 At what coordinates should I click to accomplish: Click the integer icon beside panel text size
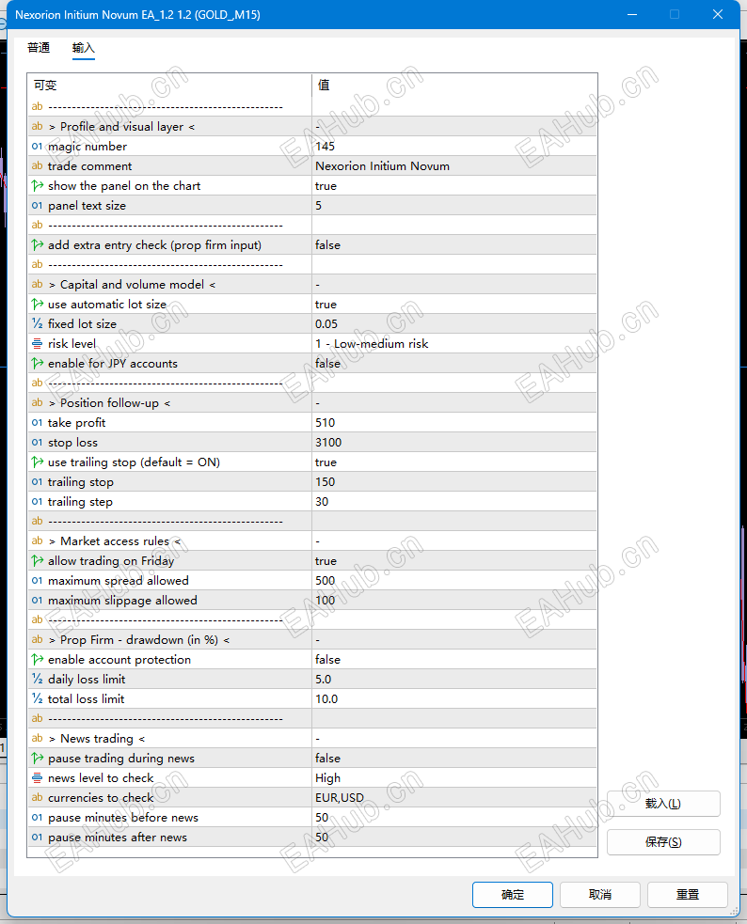[37, 206]
